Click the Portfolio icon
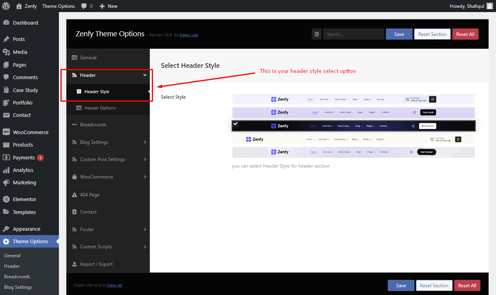This screenshot has height=295, width=496. (6, 102)
